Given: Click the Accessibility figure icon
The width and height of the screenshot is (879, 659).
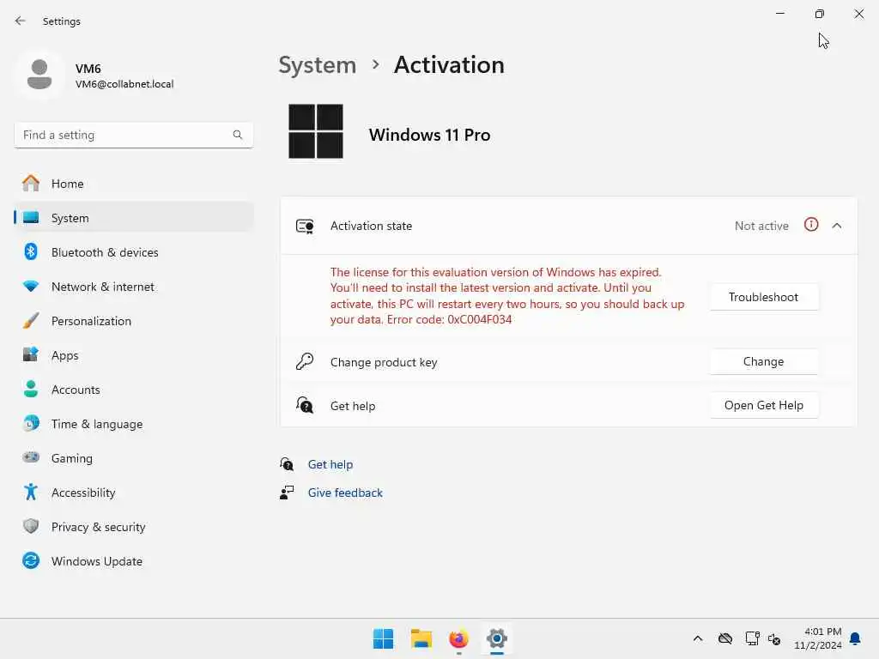Looking at the screenshot, I should tap(31, 492).
